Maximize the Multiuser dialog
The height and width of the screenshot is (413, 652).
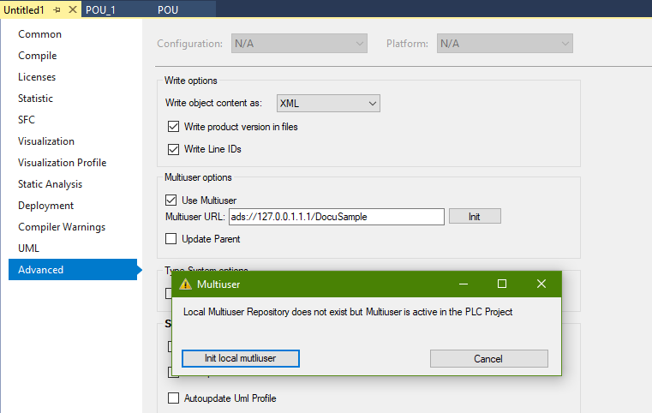[x=502, y=284]
